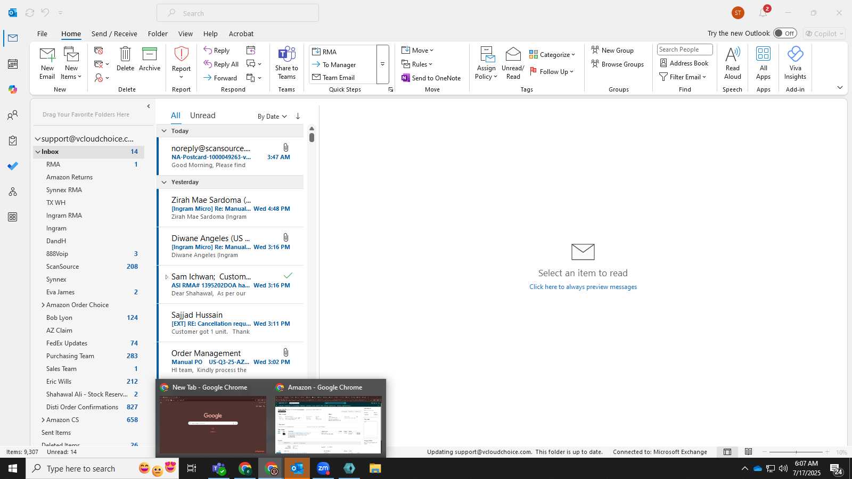Open Zoom app from taskbar
This screenshot has height=479, width=852.
(323, 468)
